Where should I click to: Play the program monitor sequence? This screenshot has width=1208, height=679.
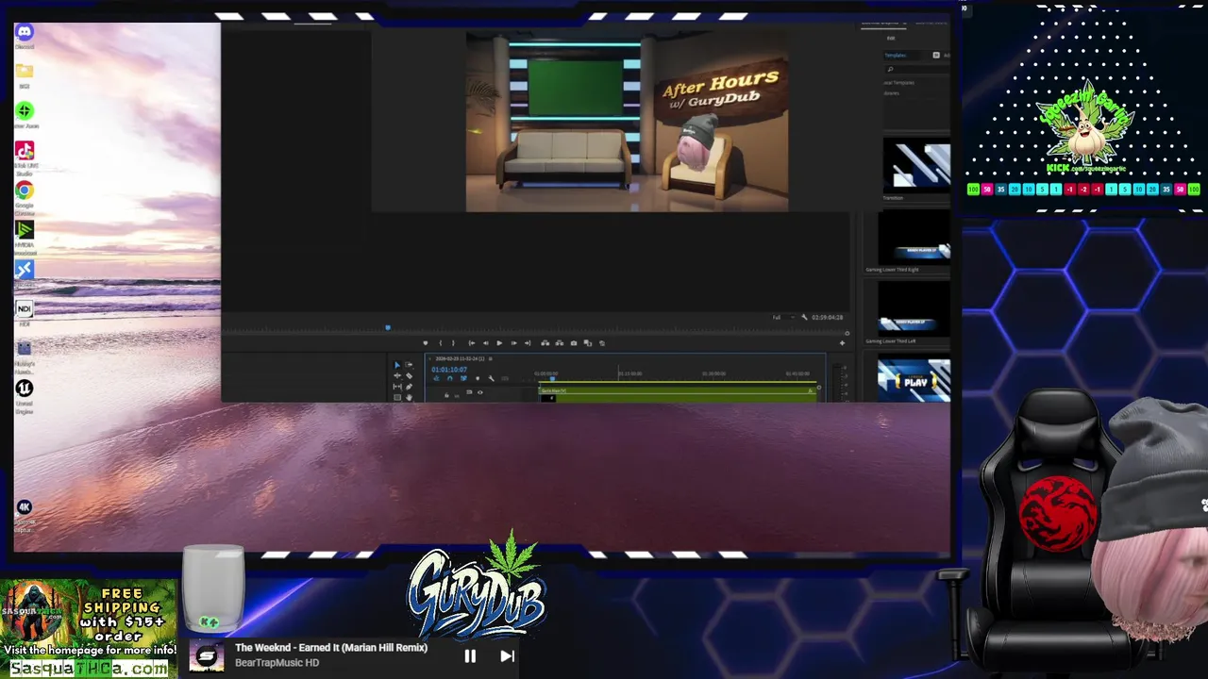point(499,343)
